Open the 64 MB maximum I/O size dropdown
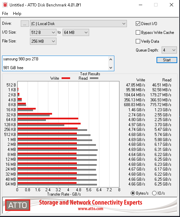180x217 pixels. pos(76,33)
